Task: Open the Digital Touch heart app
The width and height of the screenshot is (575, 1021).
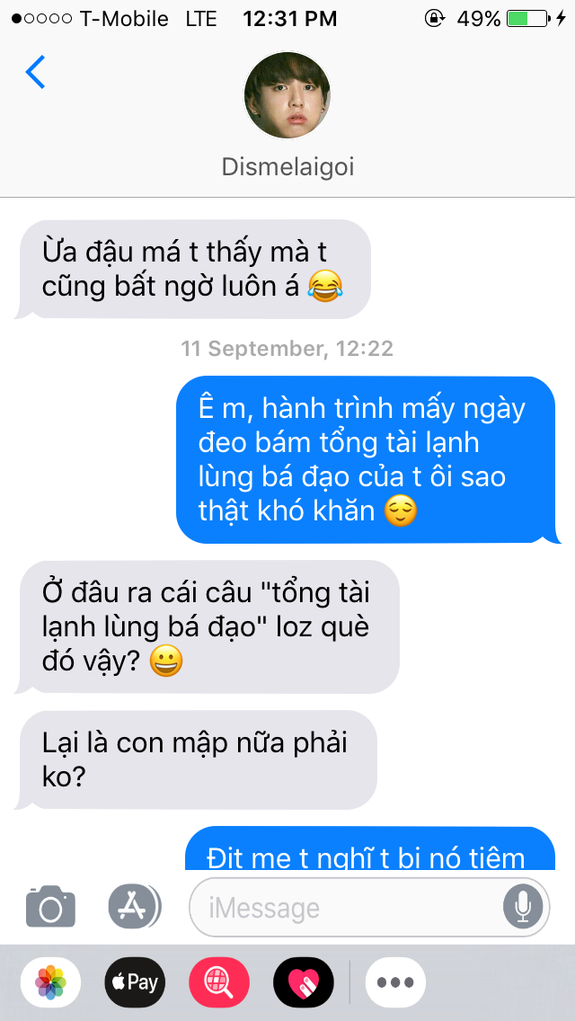Action: pos(304,982)
